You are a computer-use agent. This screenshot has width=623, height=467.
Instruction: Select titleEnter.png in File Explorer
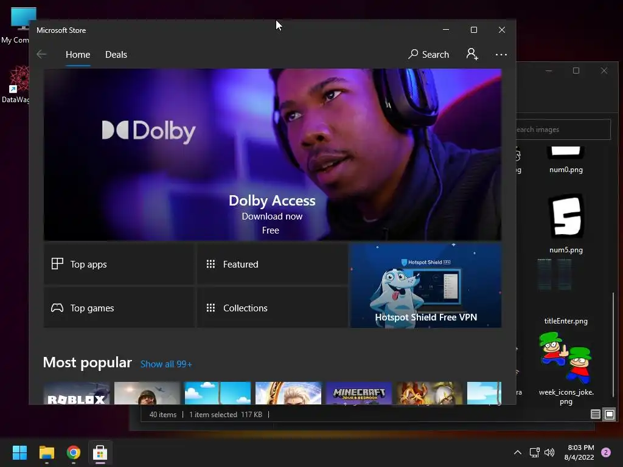[566, 292]
